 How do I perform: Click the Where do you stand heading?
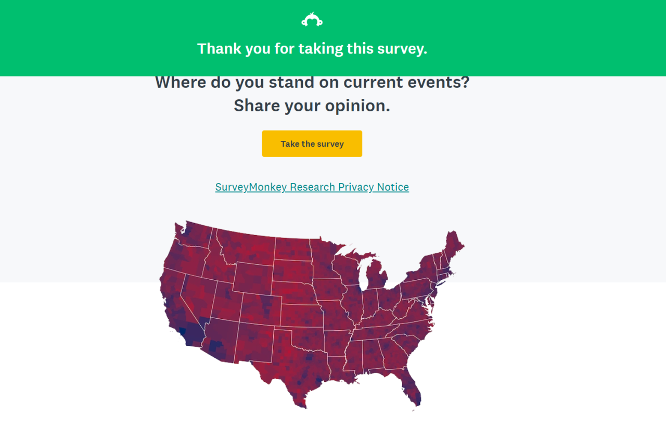point(312,82)
